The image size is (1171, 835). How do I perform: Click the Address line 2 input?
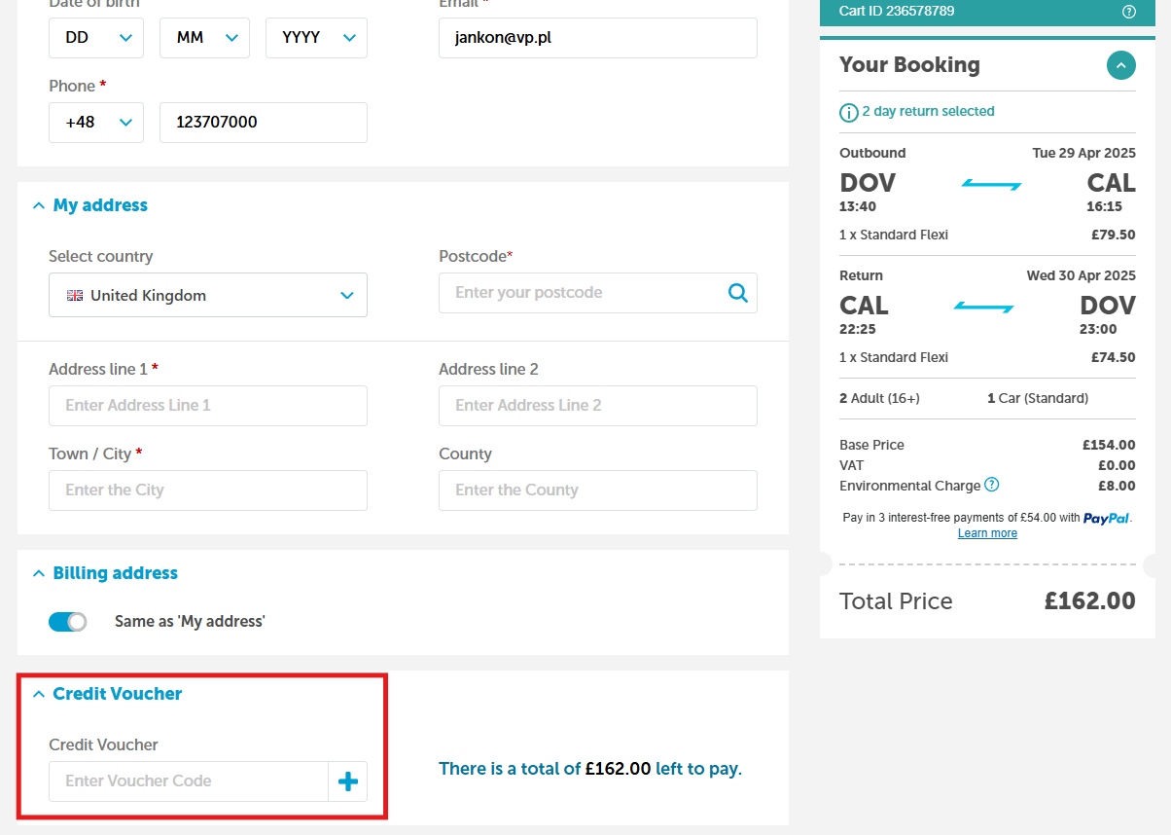(598, 406)
